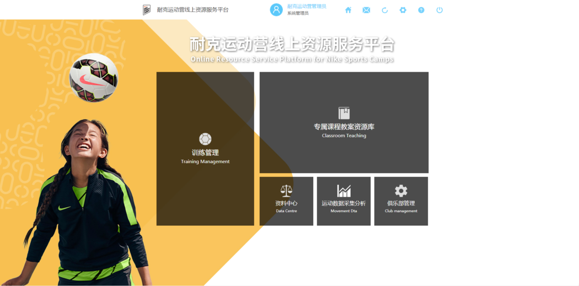Open settings gear icon in top bar
This screenshot has height=286, width=579.
coord(403,10)
